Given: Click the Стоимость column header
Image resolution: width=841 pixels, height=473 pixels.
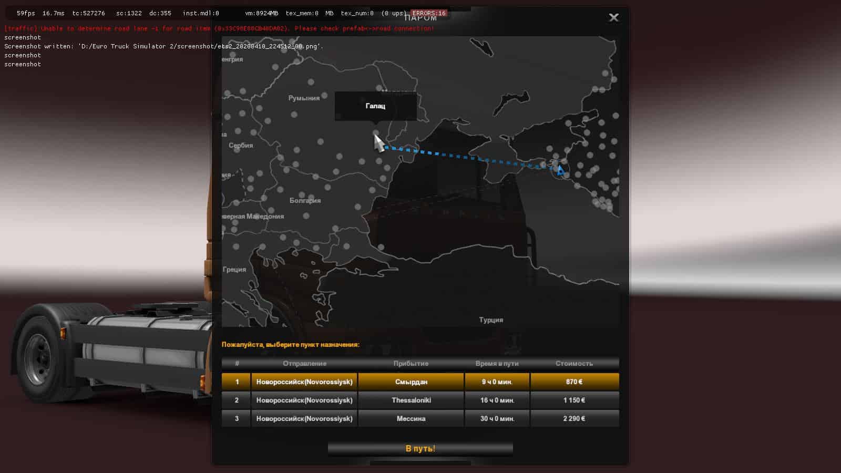Looking at the screenshot, I should [574, 363].
